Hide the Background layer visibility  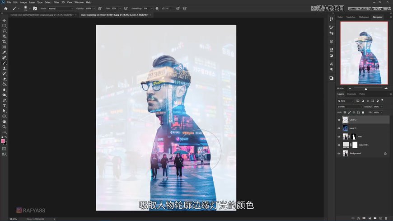tap(339, 153)
